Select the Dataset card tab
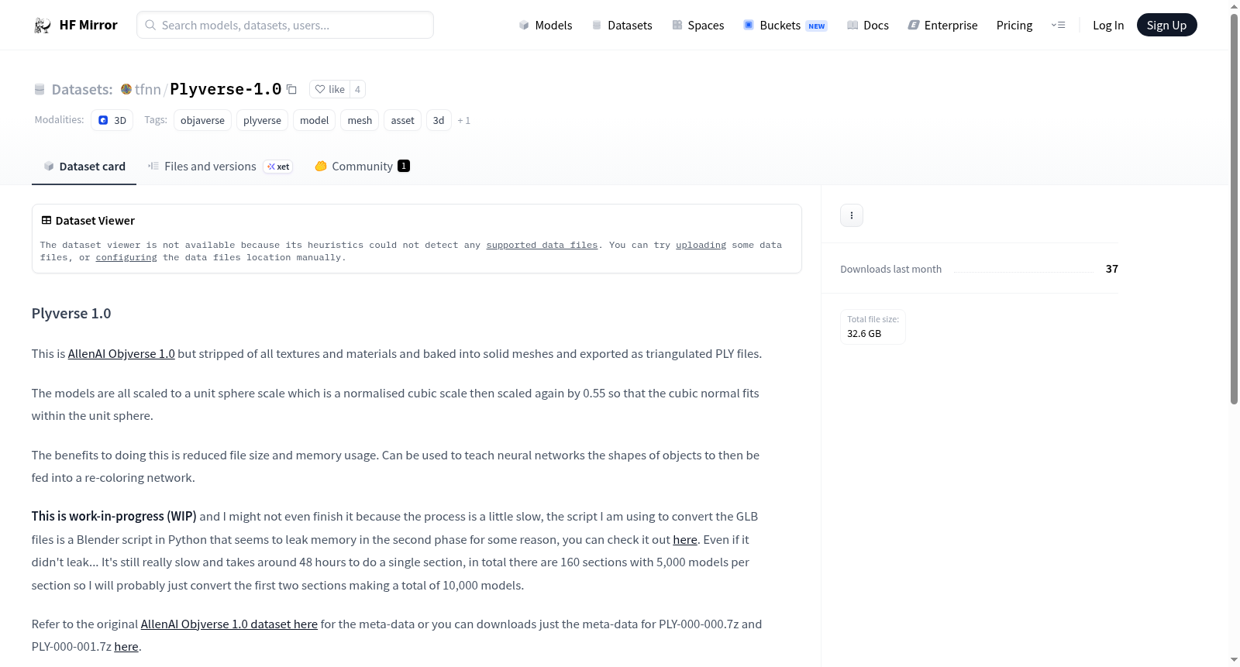The height and width of the screenshot is (667, 1240). pyautogui.click(x=84, y=167)
